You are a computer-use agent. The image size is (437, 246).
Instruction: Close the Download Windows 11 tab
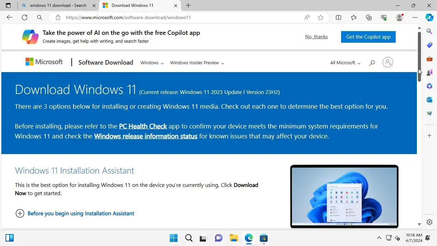176,5
